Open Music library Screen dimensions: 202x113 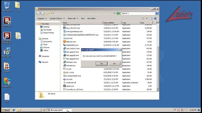tap(45, 45)
